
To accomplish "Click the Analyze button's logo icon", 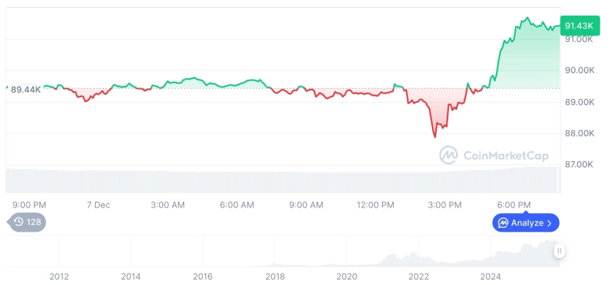I will pyautogui.click(x=503, y=223).
